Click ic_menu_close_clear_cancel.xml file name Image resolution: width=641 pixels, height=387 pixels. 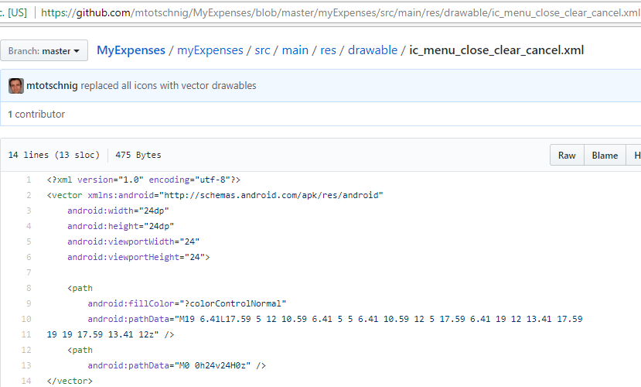(x=496, y=50)
